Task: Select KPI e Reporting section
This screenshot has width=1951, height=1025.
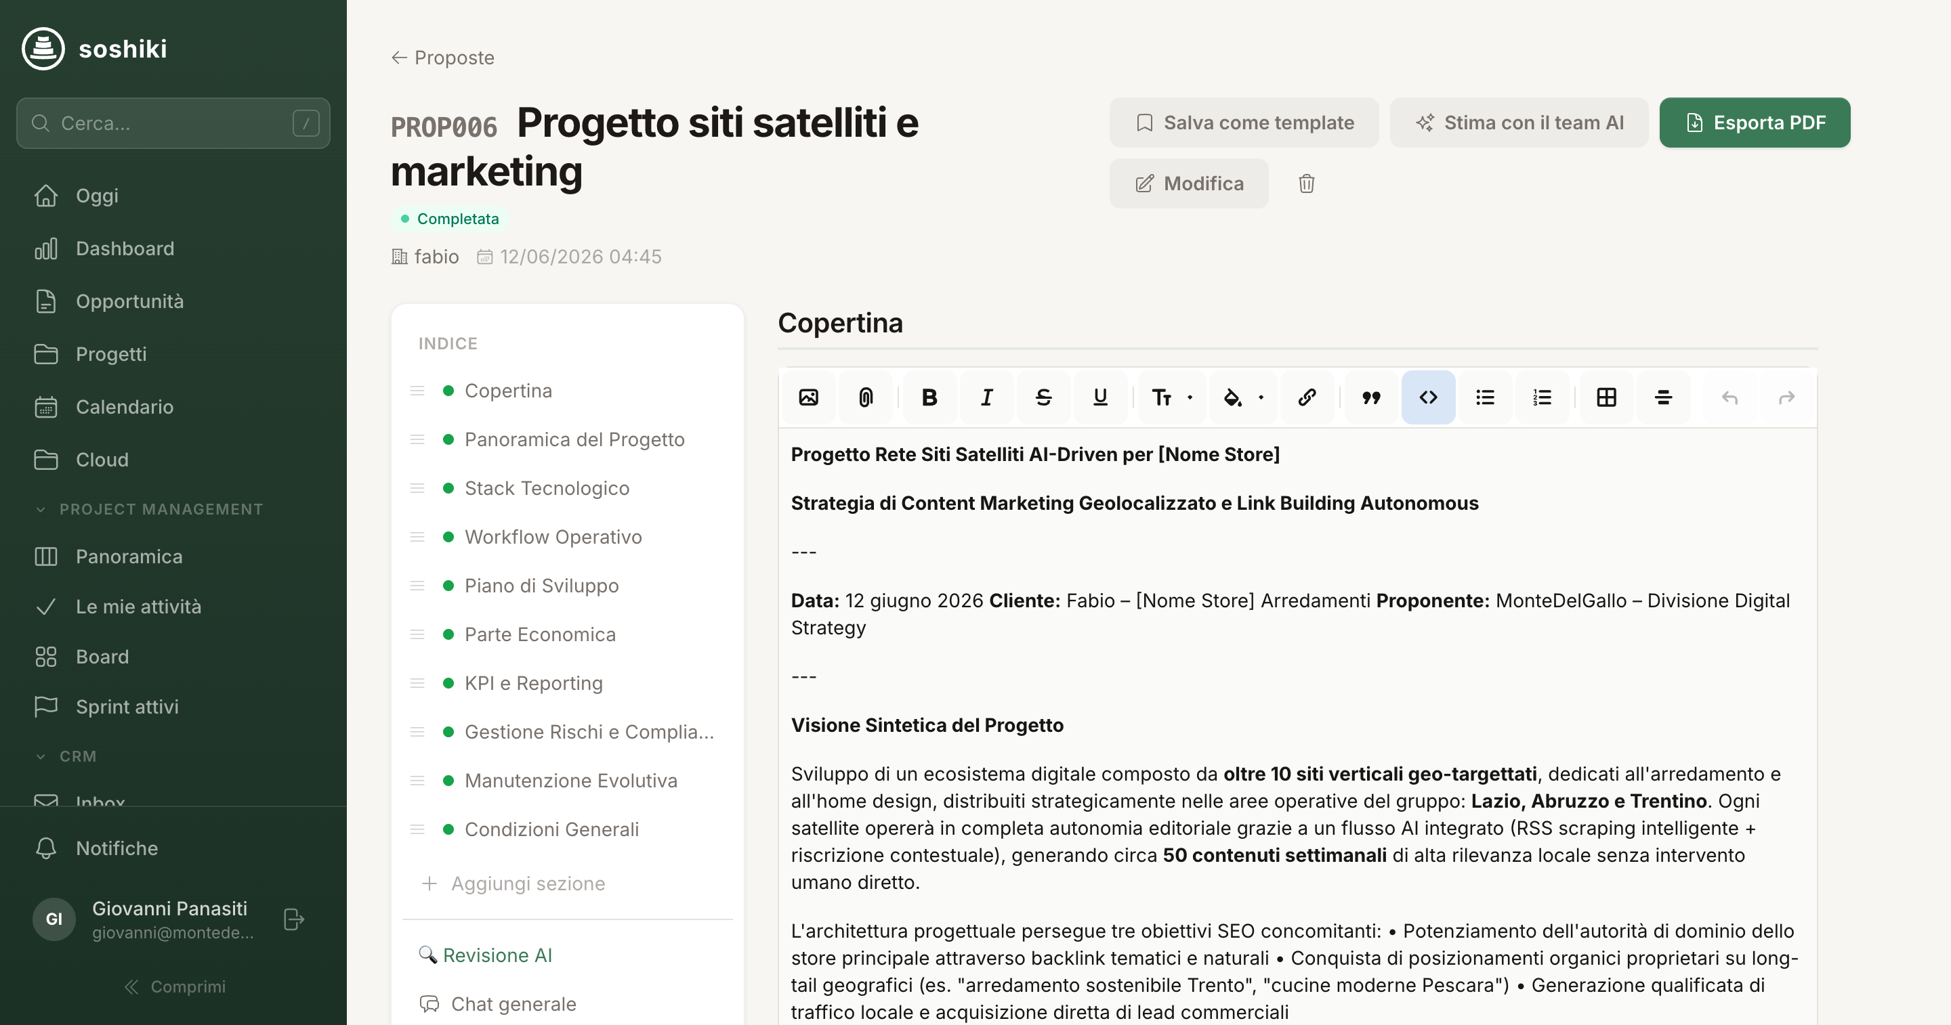Action: pyautogui.click(x=533, y=683)
